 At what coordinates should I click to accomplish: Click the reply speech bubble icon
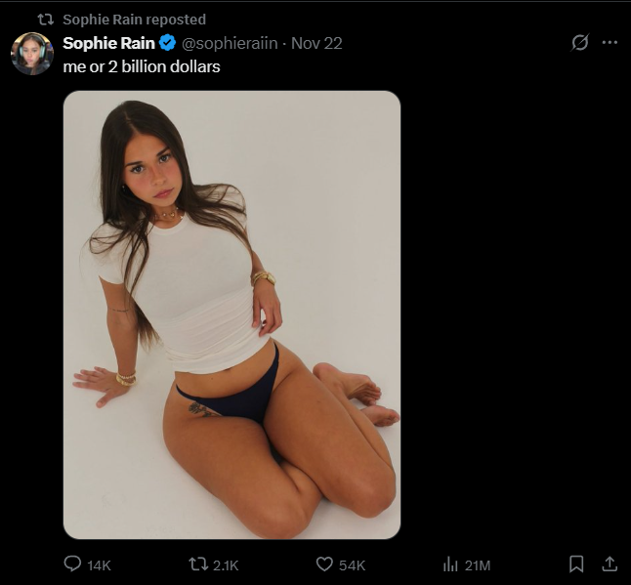pyautogui.click(x=73, y=564)
